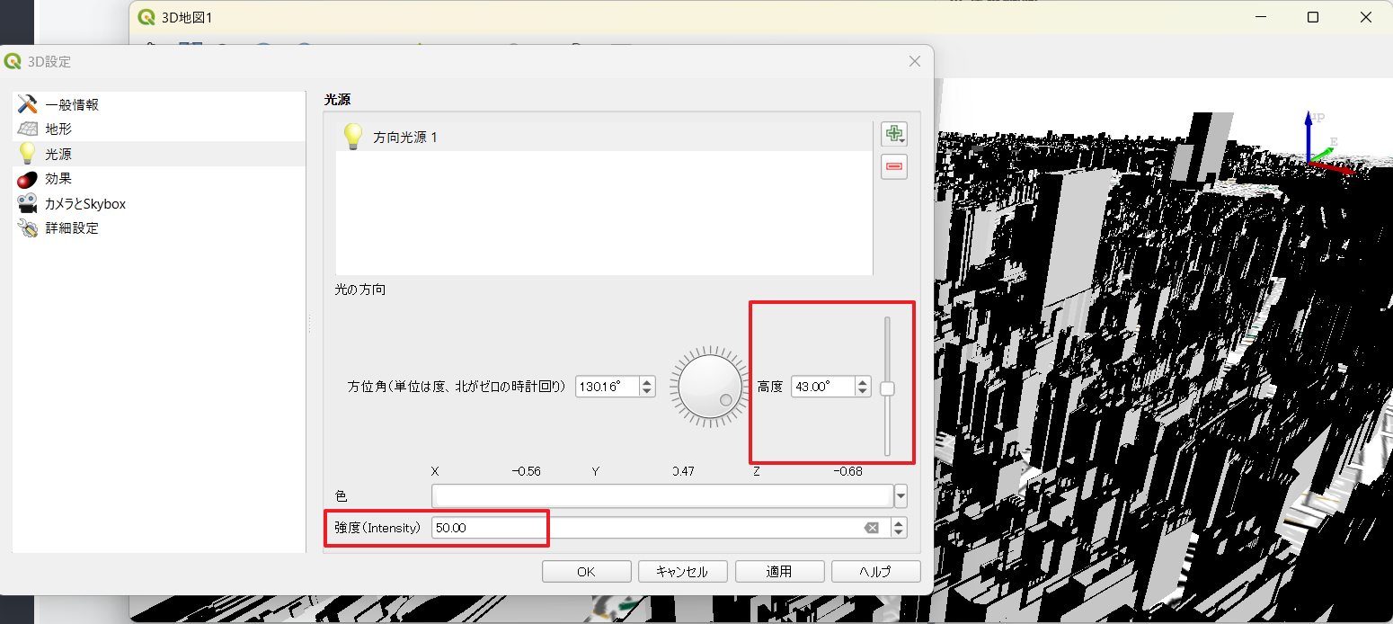Click the 適用 button
The width and height of the screenshot is (1393, 624).
[779, 572]
